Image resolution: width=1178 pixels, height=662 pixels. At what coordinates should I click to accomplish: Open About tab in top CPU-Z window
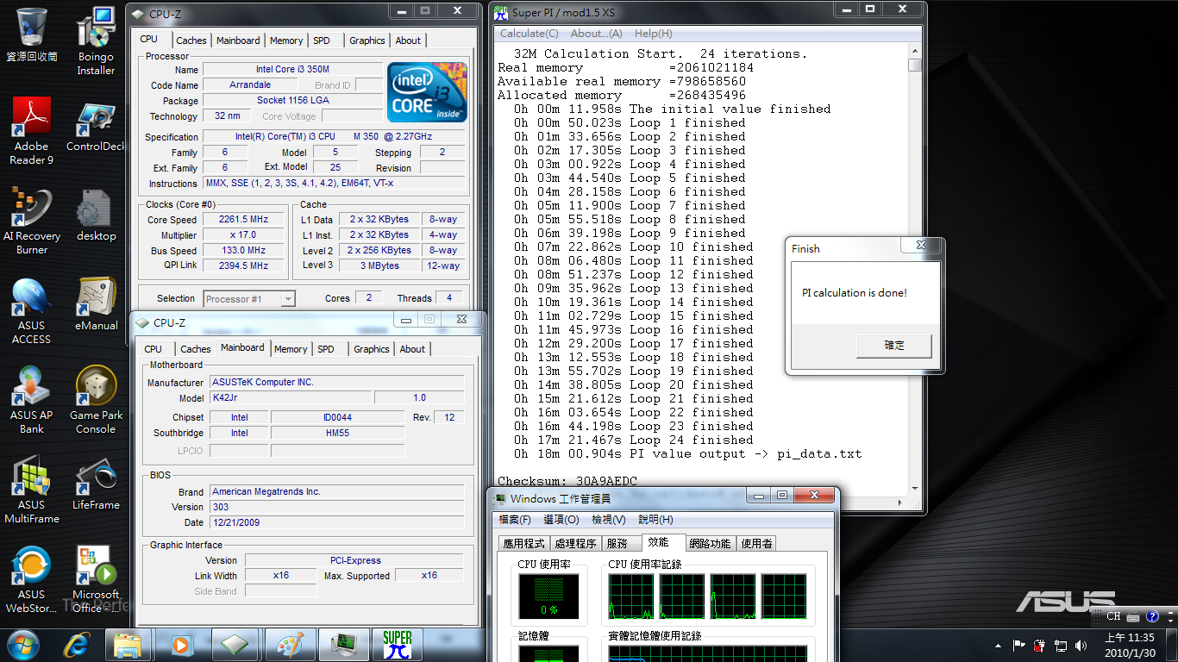pos(408,41)
